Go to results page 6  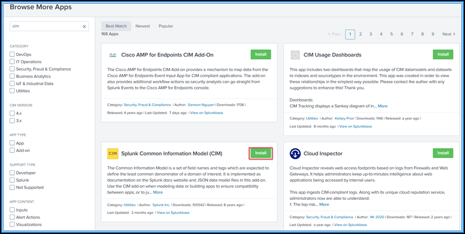pos(402,34)
